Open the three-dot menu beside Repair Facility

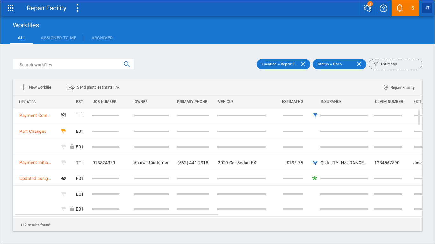[x=77, y=8]
